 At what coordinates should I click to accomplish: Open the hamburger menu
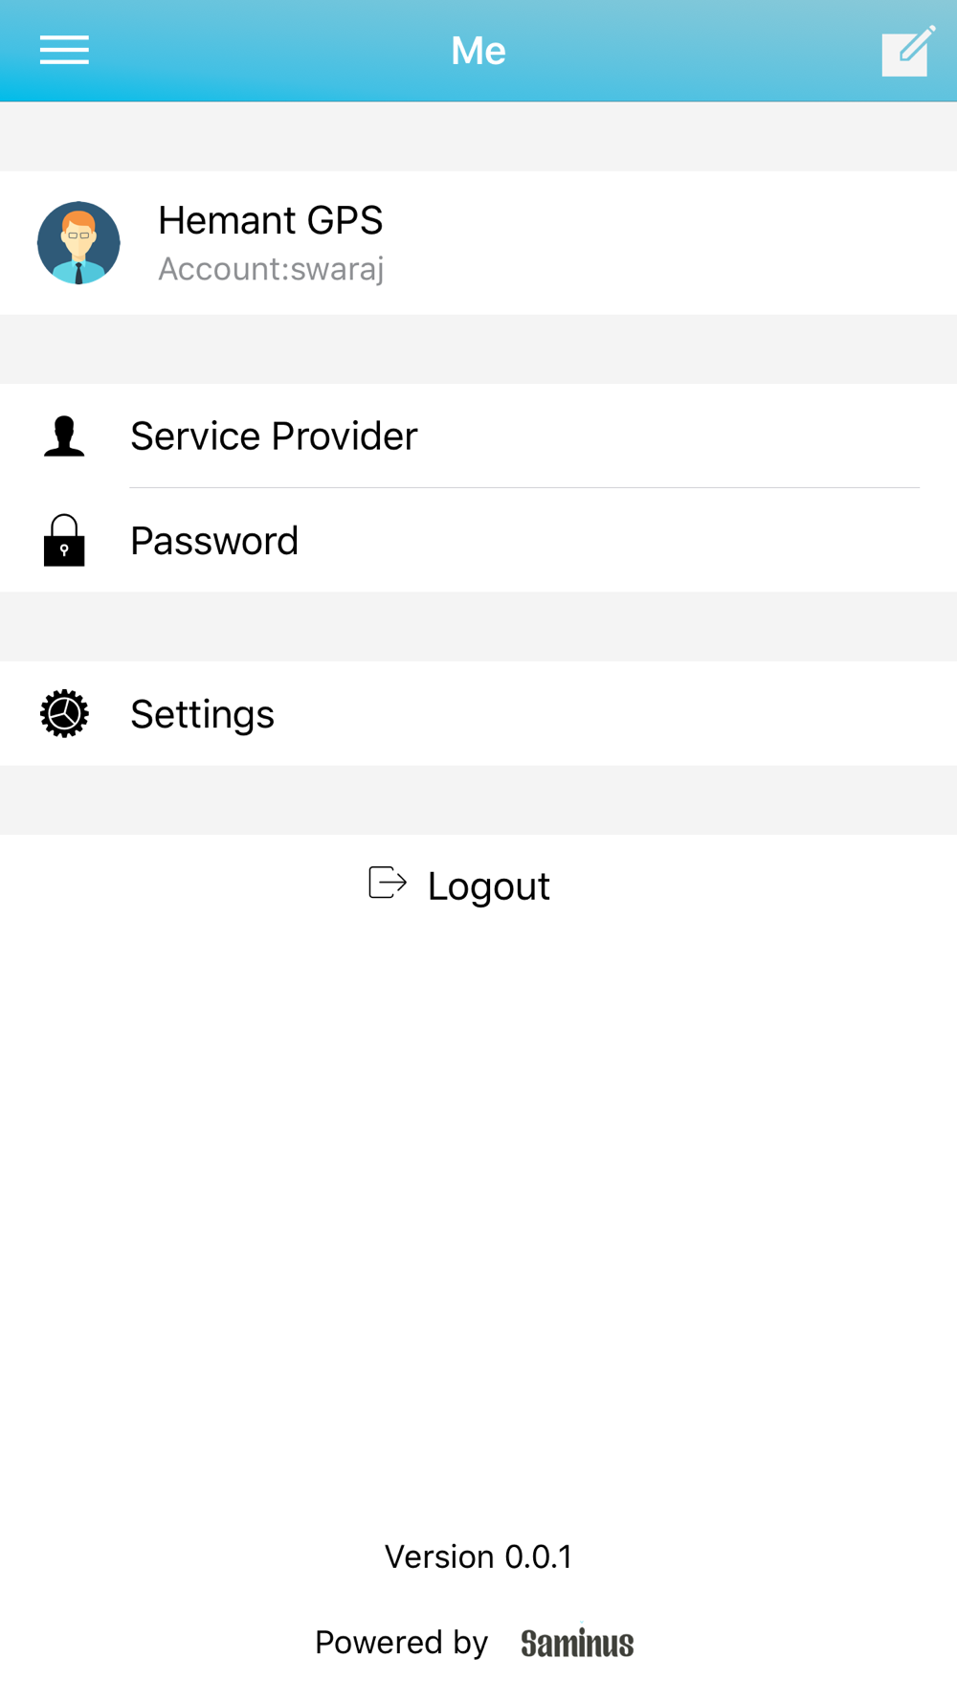(x=64, y=50)
